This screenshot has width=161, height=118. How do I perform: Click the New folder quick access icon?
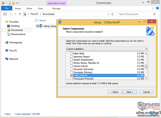pyautogui.click(x=14, y=3)
